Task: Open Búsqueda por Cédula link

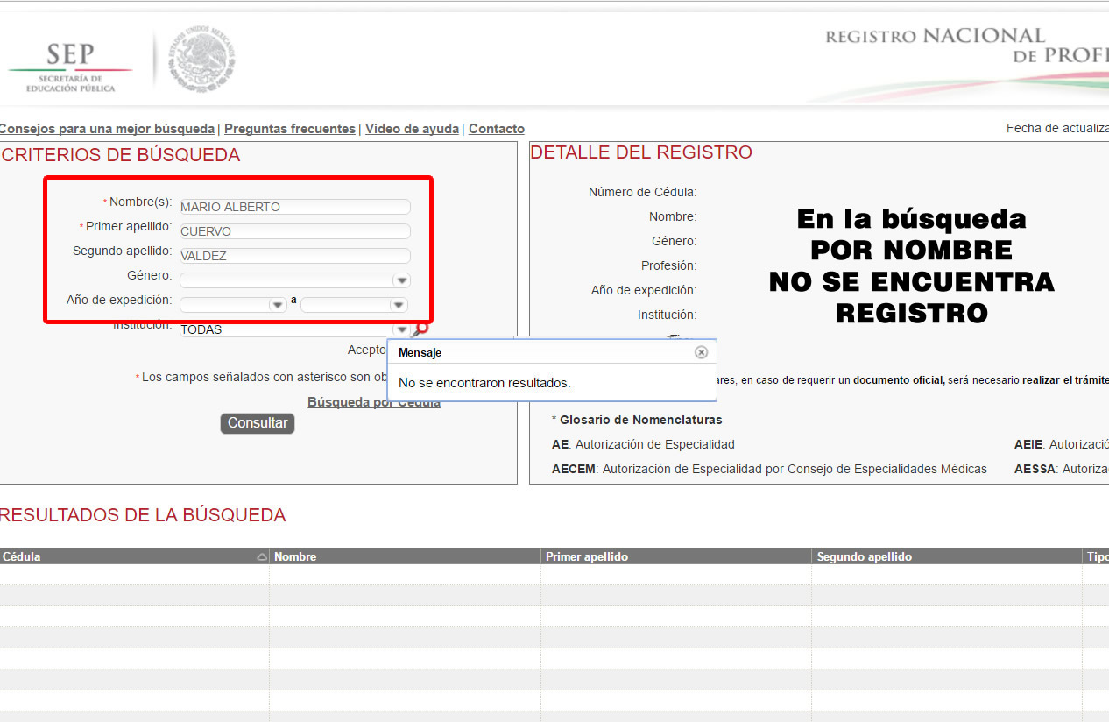Action: tap(374, 402)
